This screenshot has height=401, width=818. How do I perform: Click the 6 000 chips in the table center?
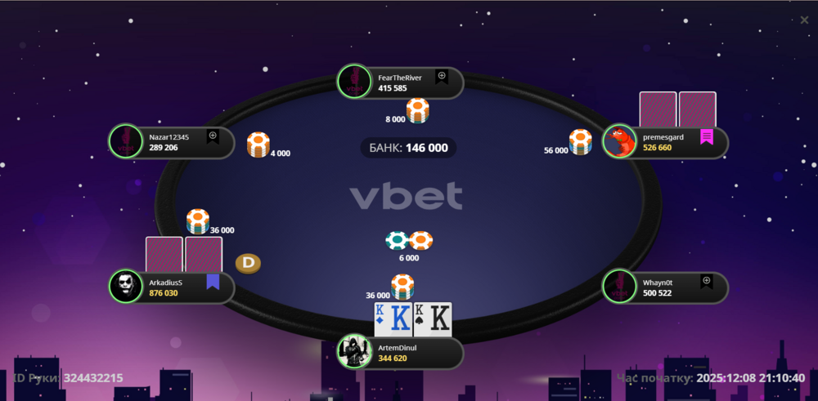409,245
